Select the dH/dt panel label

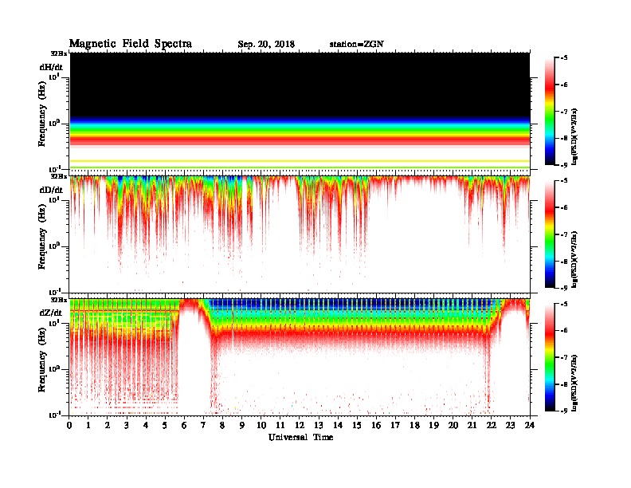coord(51,67)
